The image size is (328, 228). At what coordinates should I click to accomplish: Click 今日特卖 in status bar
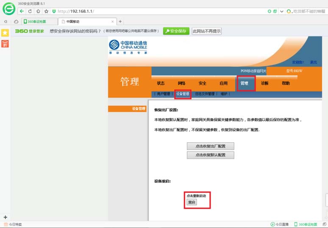(13, 225)
